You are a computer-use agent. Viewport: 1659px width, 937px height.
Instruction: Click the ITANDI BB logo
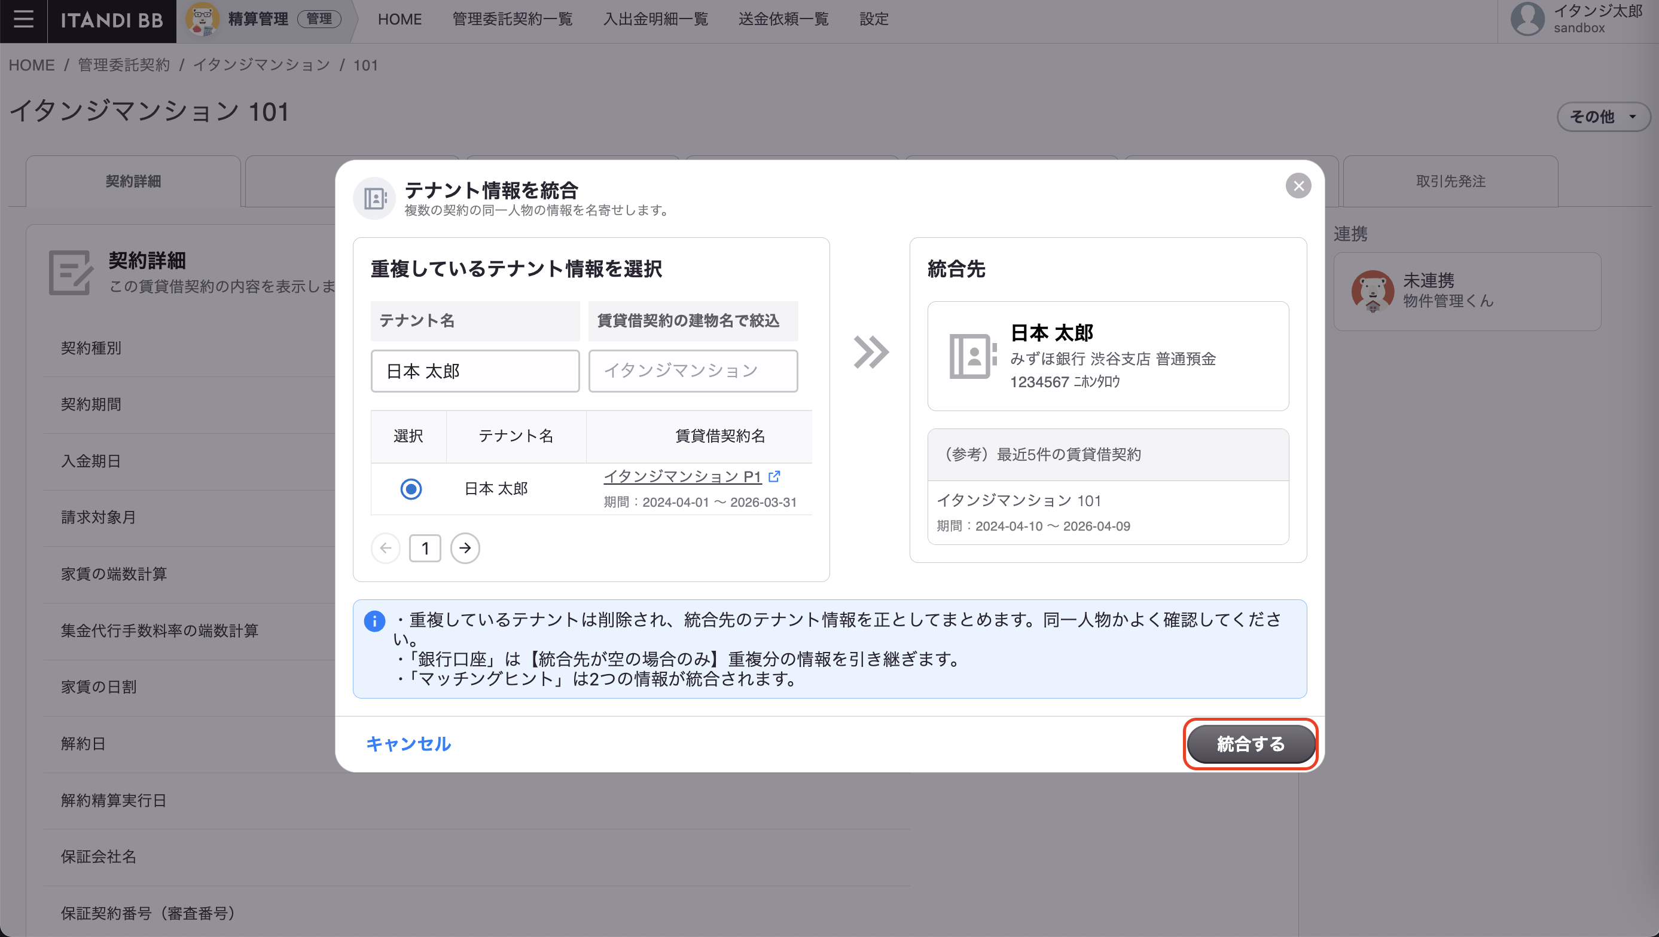(112, 20)
